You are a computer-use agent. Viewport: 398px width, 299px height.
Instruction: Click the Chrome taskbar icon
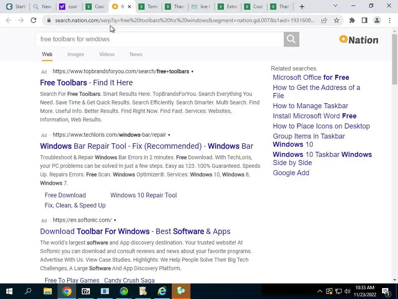click(67, 291)
